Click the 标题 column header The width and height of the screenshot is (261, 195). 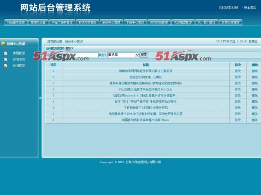pyautogui.click(x=146, y=65)
